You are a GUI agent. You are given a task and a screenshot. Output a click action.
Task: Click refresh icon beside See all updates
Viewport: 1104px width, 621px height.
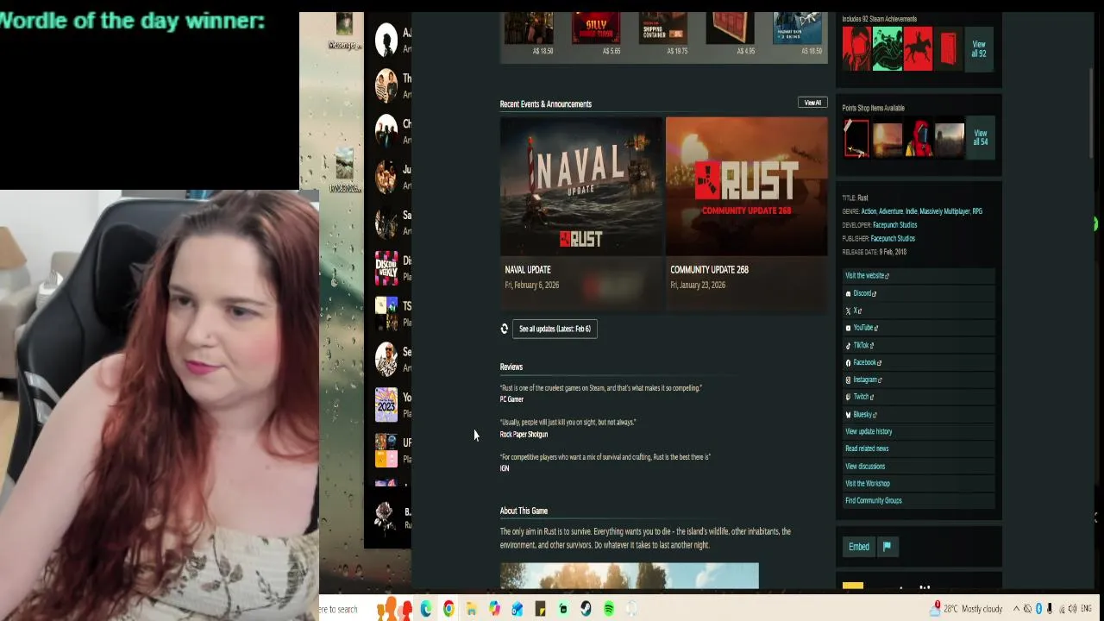tap(505, 329)
